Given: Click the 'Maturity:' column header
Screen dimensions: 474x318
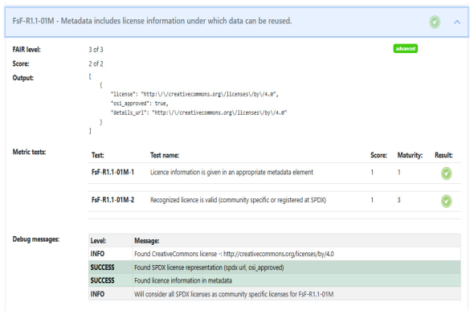Looking at the screenshot, I should (410, 155).
